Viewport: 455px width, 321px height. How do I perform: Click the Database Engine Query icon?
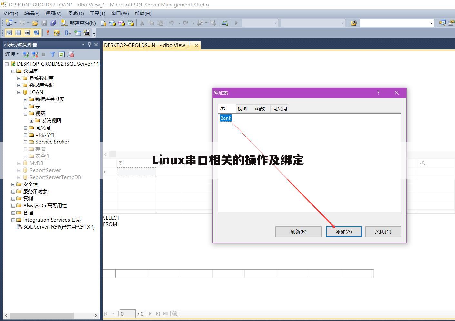pyautogui.click(x=104, y=23)
